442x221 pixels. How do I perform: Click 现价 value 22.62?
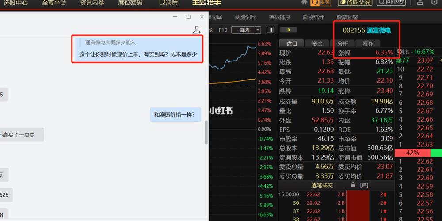coord(326,53)
